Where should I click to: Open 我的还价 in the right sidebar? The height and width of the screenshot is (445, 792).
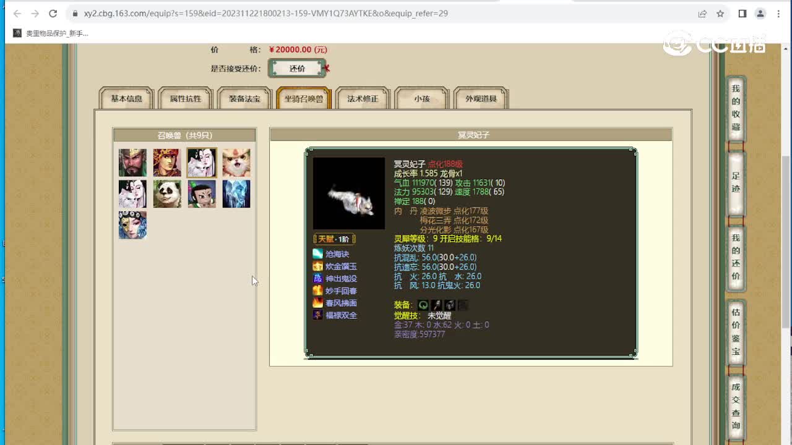click(x=736, y=258)
